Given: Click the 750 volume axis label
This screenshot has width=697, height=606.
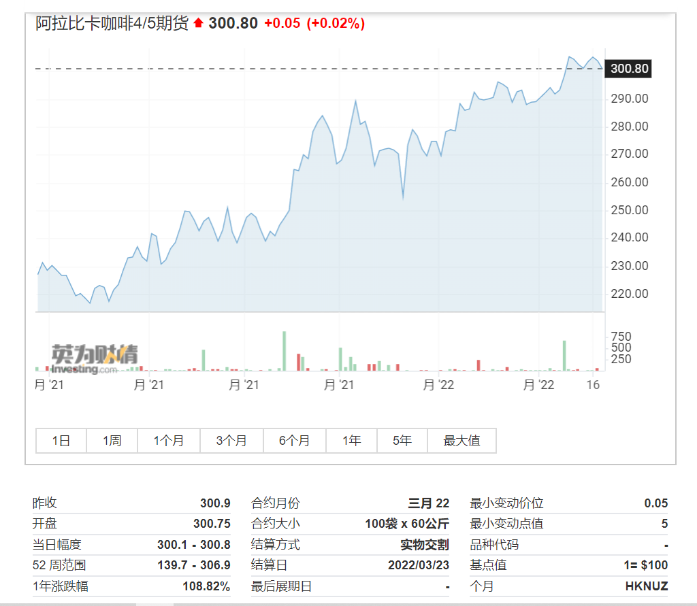Looking at the screenshot, I should [621, 336].
